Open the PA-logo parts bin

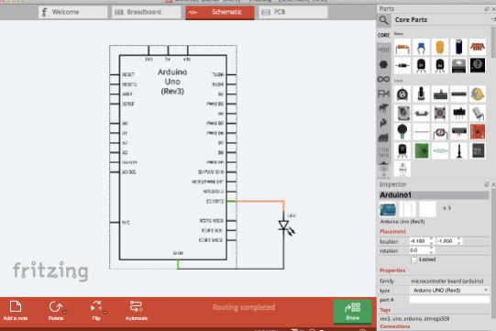pyautogui.click(x=383, y=94)
